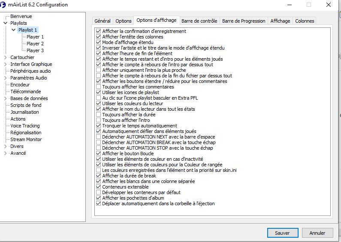Image resolution: width=341 pixels, height=242 pixels.
Task: Click the mAirList app icon in title bar
Action: (3, 5)
